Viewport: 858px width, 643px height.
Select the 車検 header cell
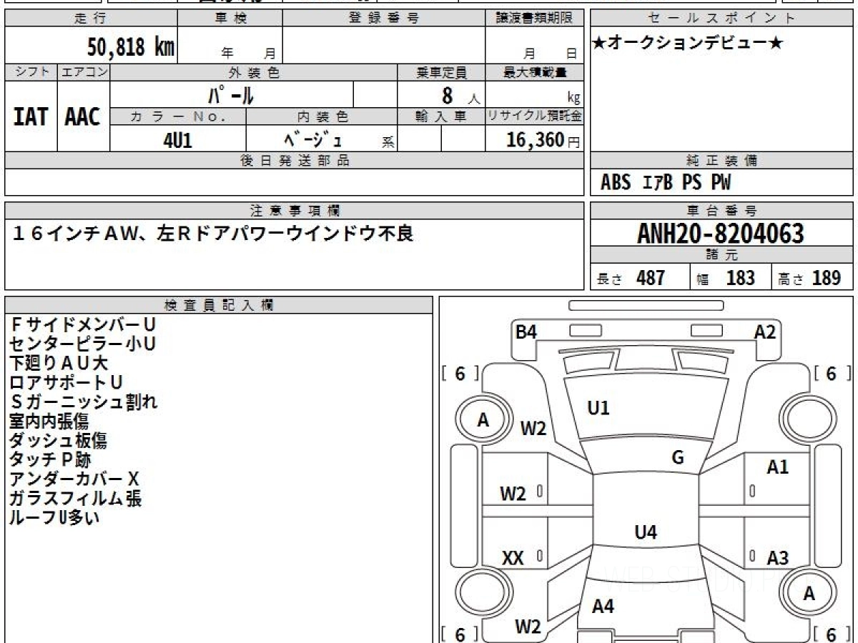(230, 19)
